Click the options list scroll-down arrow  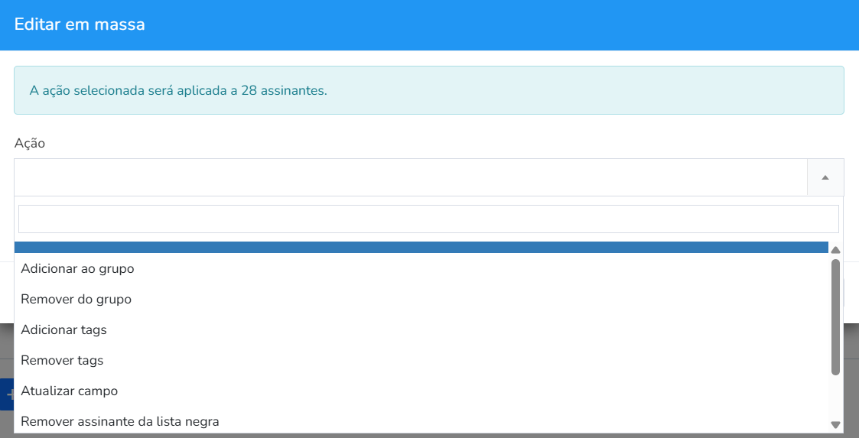coord(835,424)
